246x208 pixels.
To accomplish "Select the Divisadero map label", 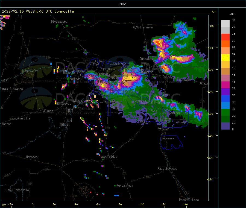I will coord(59,22).
